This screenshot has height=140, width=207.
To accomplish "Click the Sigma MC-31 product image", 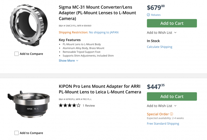I will tap(29, 25).
